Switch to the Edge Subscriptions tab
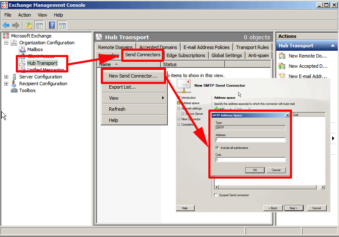Image resolution: width=339 pixels, height=237 pixels. (186, 55)
